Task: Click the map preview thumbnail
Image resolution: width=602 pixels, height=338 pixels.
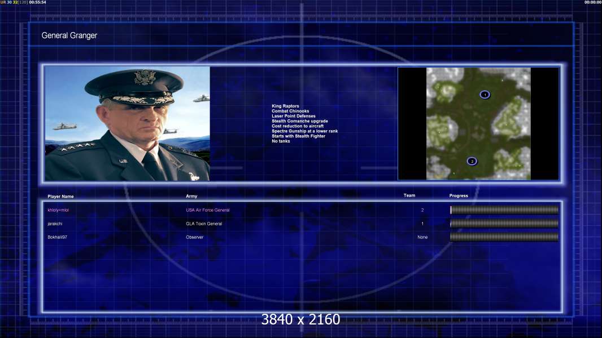Action: pyautogui.click(x=478, y=123)
